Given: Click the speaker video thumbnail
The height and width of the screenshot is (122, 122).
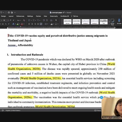Looking at the screenshot, I should click(112, 108).
